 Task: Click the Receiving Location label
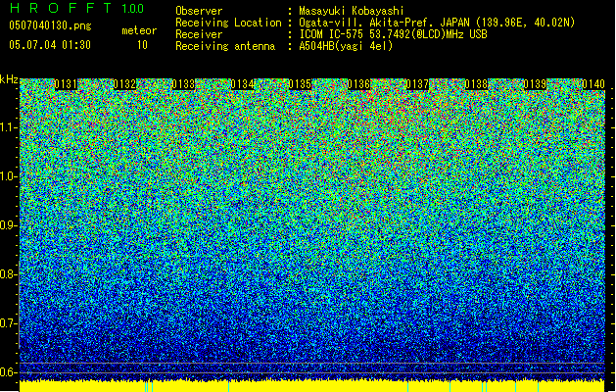click(x=228, y=23)
